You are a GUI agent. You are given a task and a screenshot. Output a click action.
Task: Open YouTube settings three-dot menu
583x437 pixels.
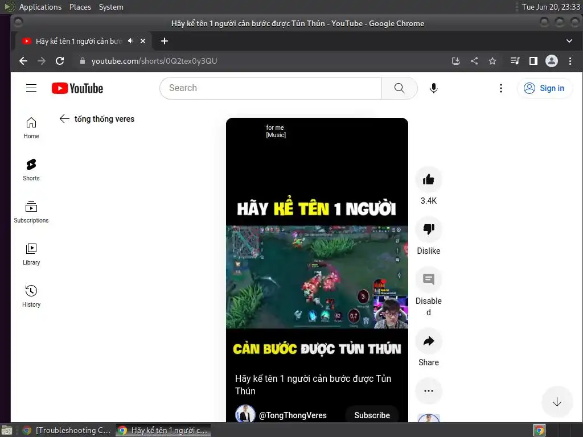point(501,88)
